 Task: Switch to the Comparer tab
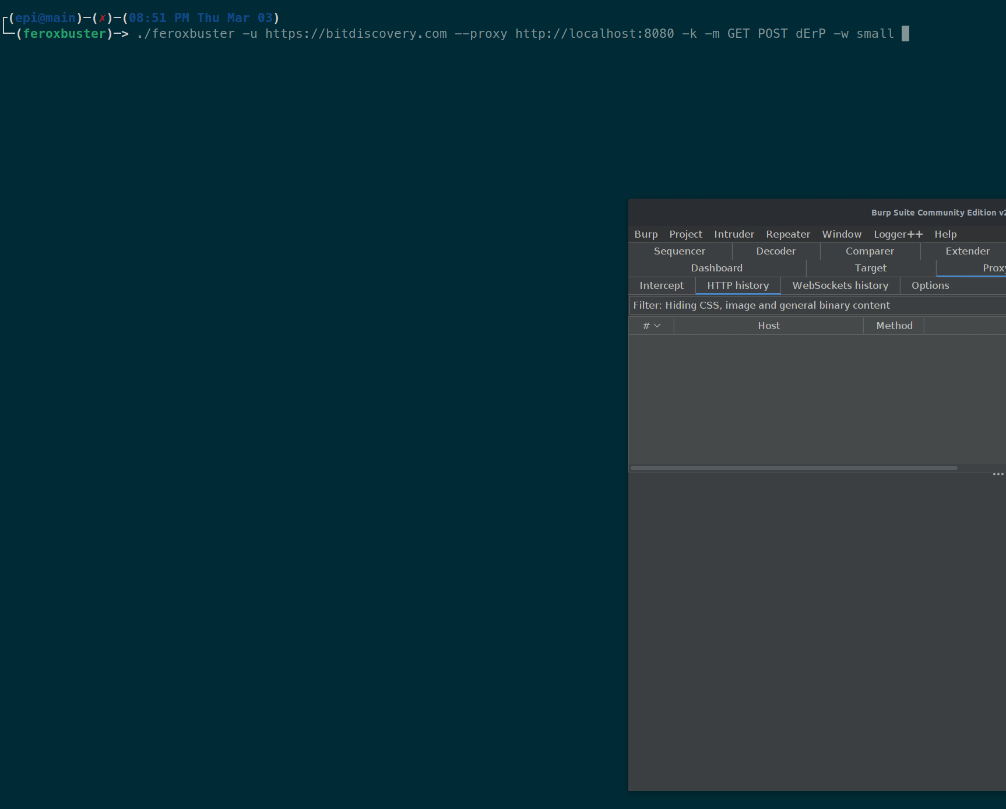(x=870, y=251)
